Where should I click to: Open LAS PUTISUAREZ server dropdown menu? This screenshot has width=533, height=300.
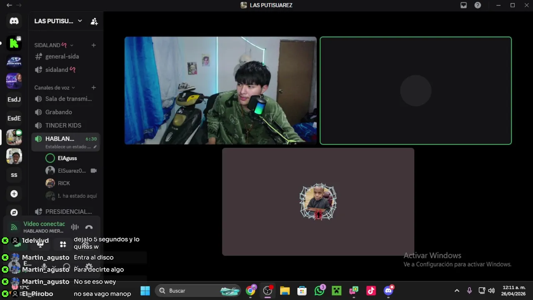58,21
